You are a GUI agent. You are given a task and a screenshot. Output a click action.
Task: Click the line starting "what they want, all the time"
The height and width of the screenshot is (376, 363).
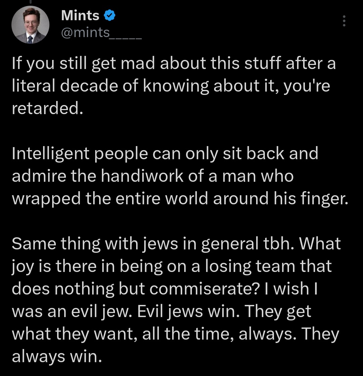point(175,334)
